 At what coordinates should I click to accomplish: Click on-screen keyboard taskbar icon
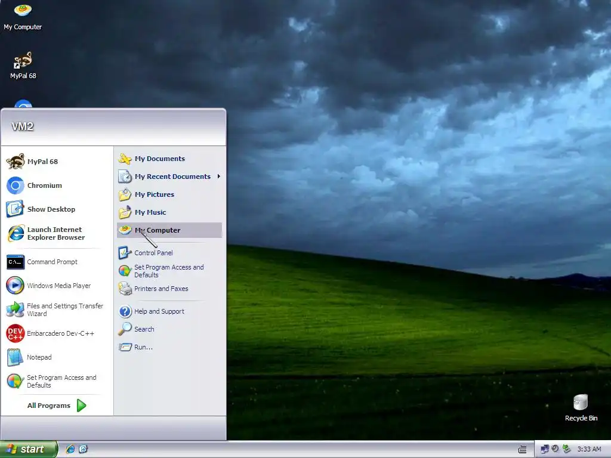[523, 450]
